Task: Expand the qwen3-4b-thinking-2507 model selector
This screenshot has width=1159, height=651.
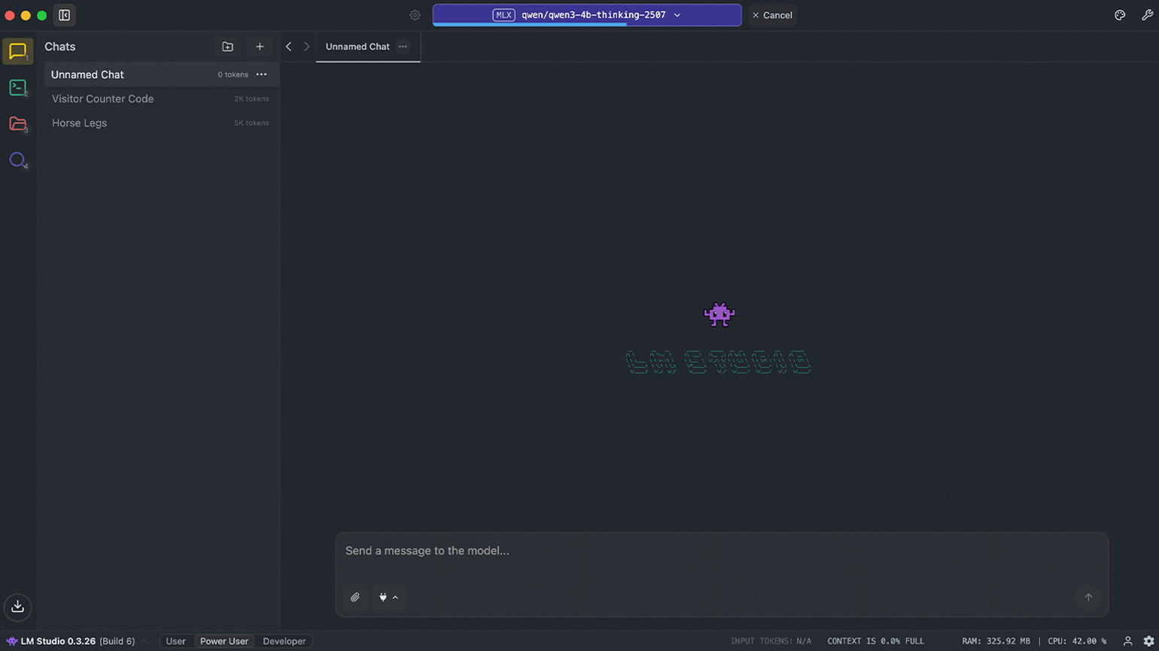Action: point(587,15)
